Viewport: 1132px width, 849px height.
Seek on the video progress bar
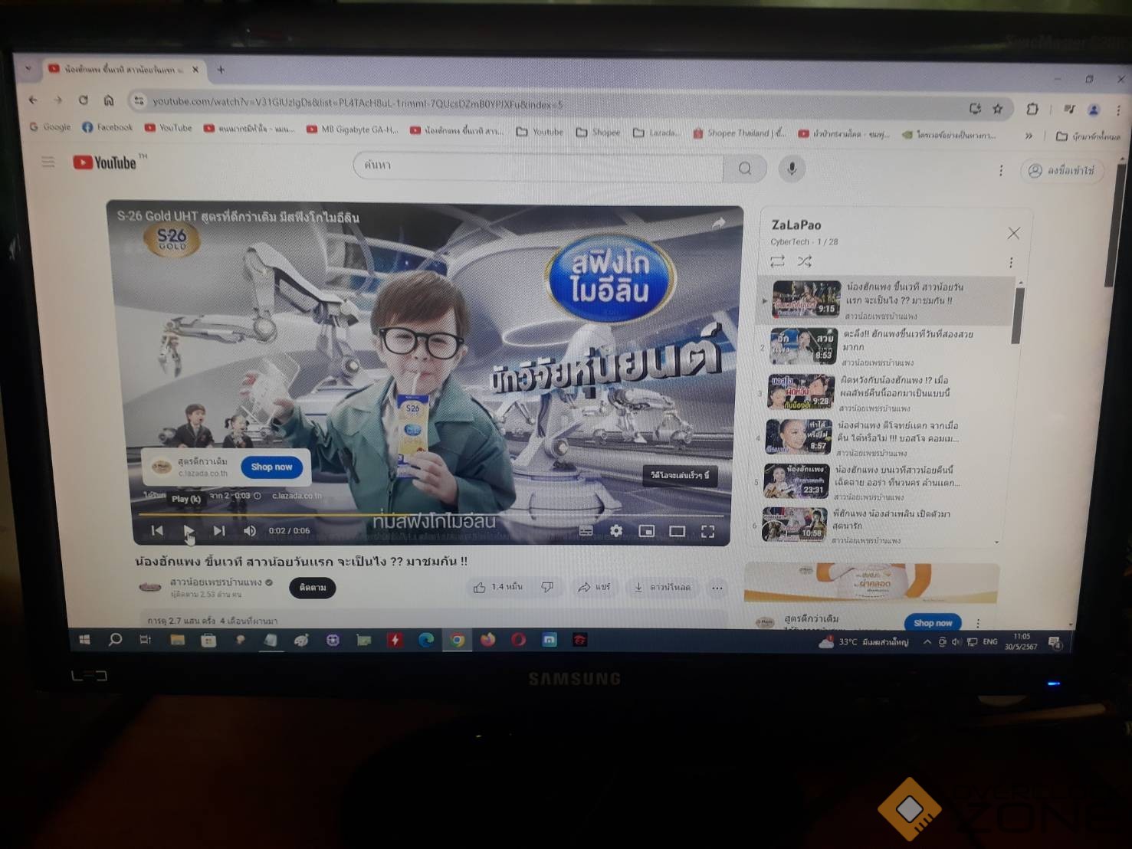432,516
